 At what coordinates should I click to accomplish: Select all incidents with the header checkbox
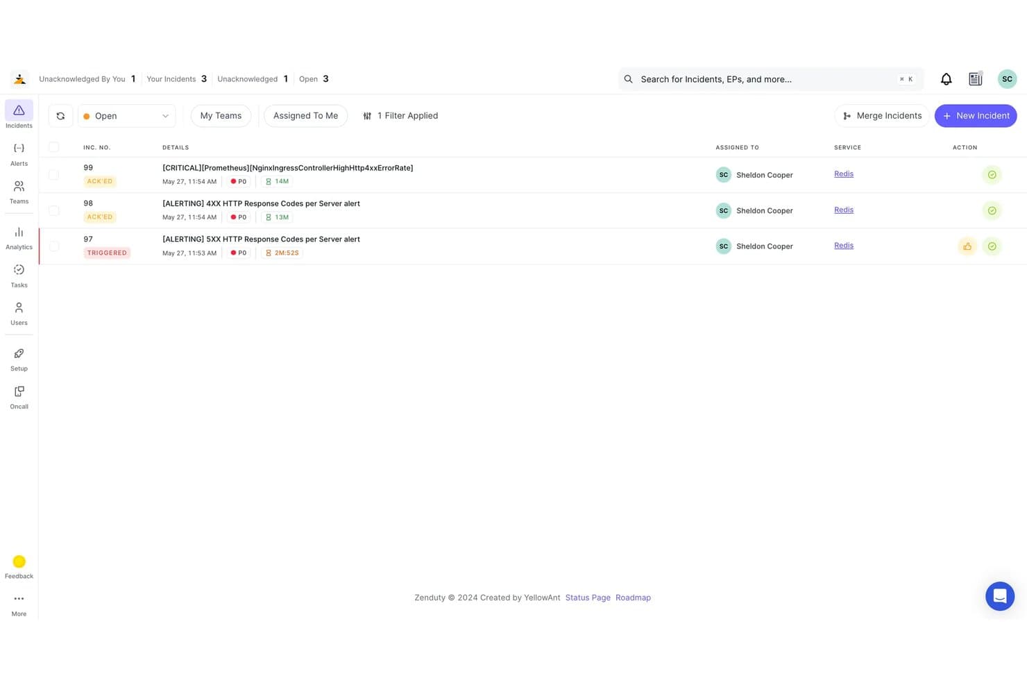tap(53, 147)
